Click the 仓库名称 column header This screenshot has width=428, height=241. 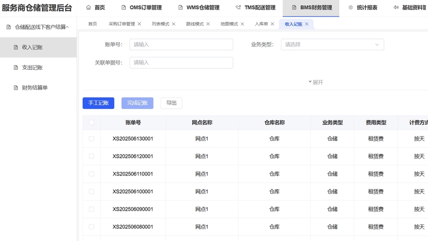(274, 123)
